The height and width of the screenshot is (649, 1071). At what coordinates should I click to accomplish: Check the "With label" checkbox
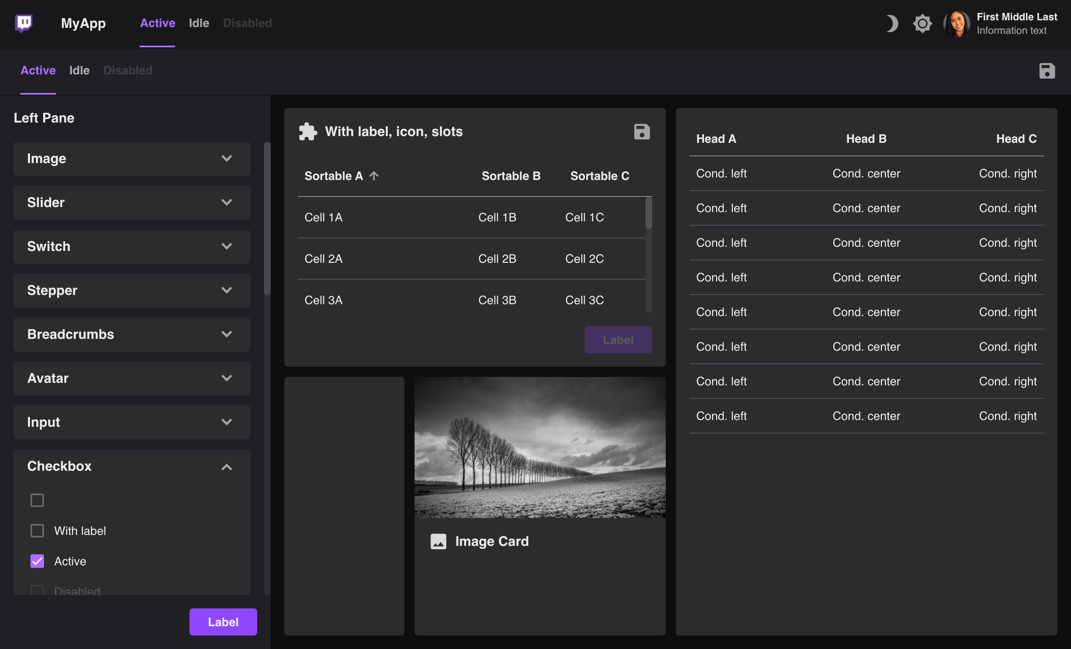pyautogui.click(x=37, y=531)
